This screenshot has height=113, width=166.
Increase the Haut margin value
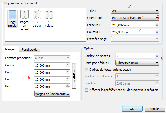coord(68,78)
